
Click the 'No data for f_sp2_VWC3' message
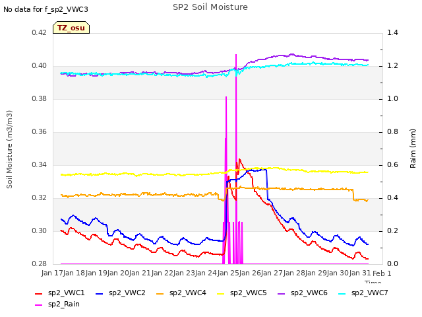pyautogui.click(x=45, y=9)
